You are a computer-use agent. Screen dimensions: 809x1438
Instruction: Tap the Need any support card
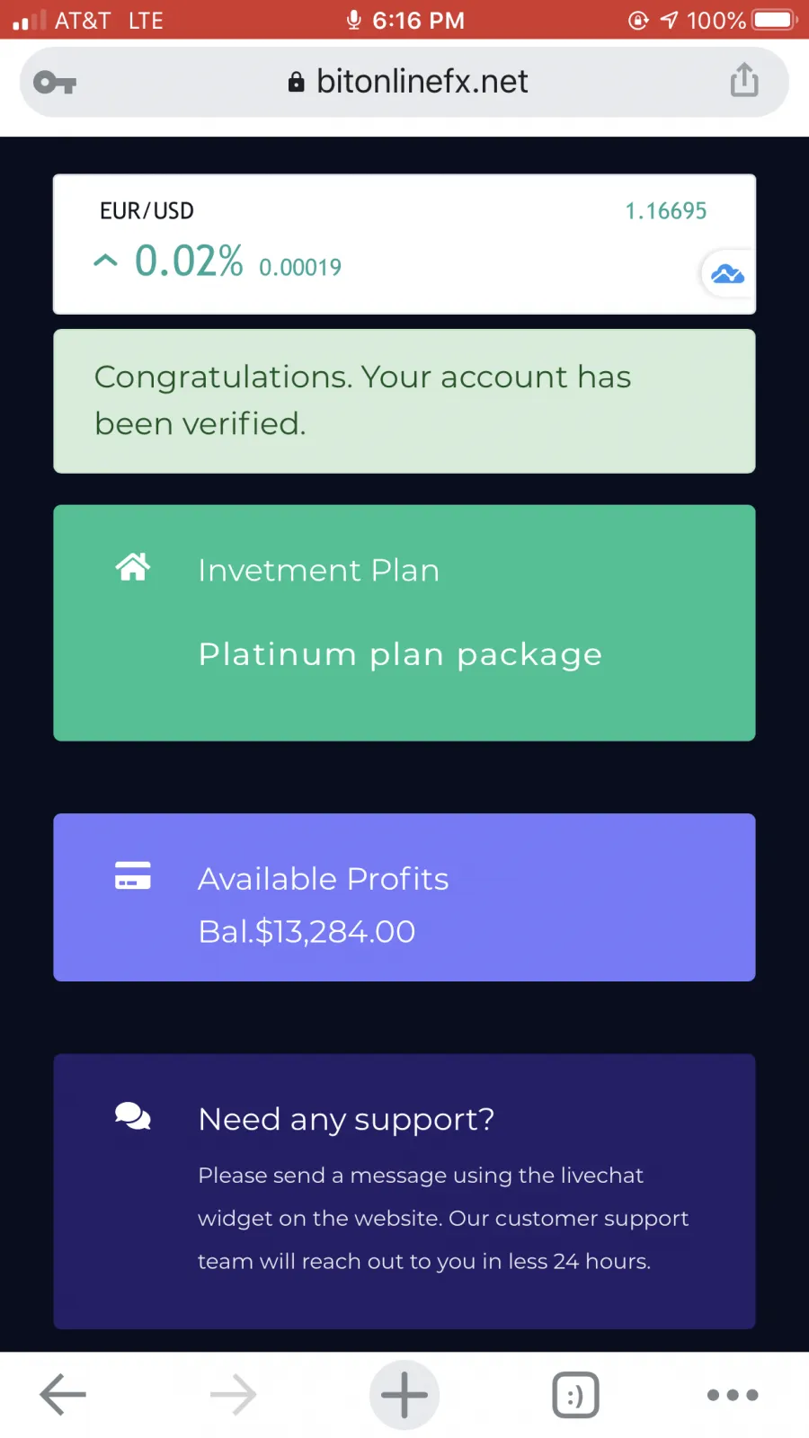click(x=404, y=1192)
